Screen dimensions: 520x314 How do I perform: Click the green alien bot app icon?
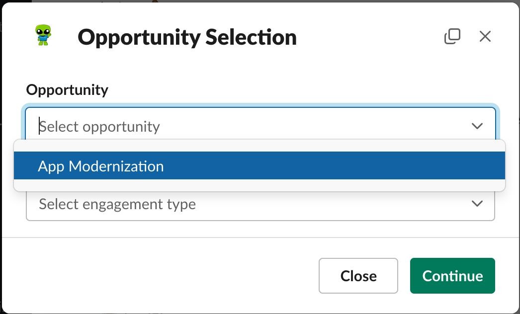click(x=43, y=35)
